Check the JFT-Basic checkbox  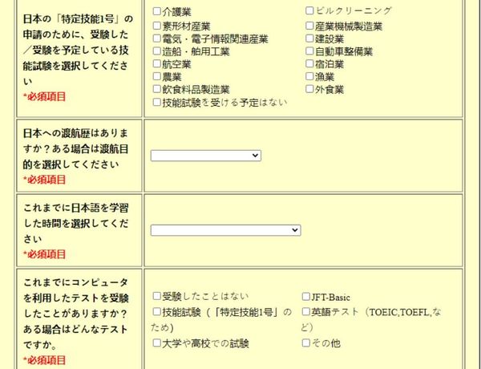pos(306,297)
